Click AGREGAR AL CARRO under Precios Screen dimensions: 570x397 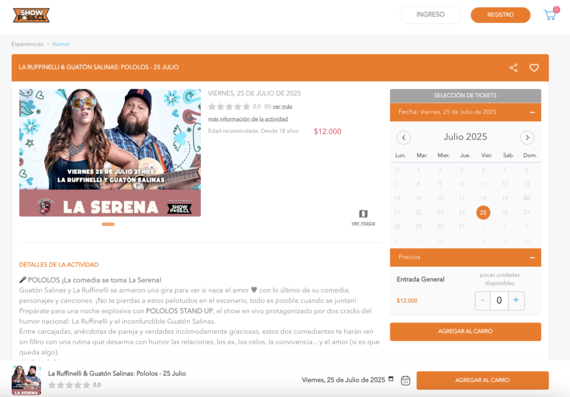[x=465, y=331]
